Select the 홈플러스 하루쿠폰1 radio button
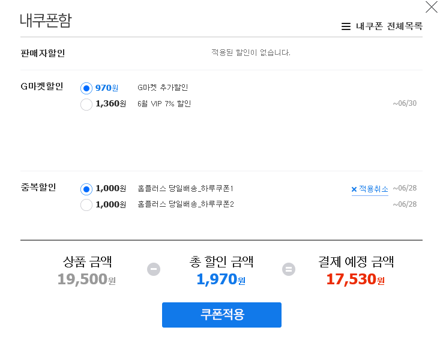 (x=86, y=189)
